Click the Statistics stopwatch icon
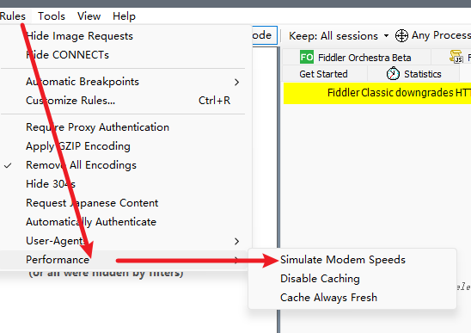 [393, 74]
